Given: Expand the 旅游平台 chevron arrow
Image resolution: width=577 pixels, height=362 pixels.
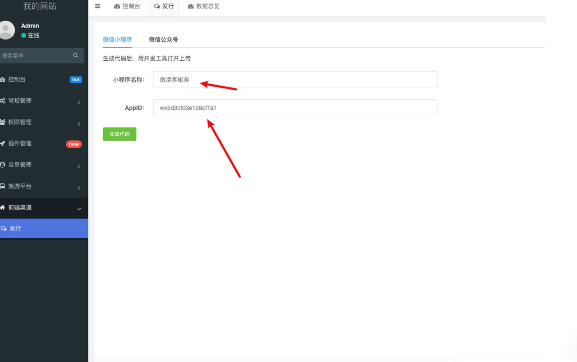Looking at the screenshot, I should (x=79, y=188).
